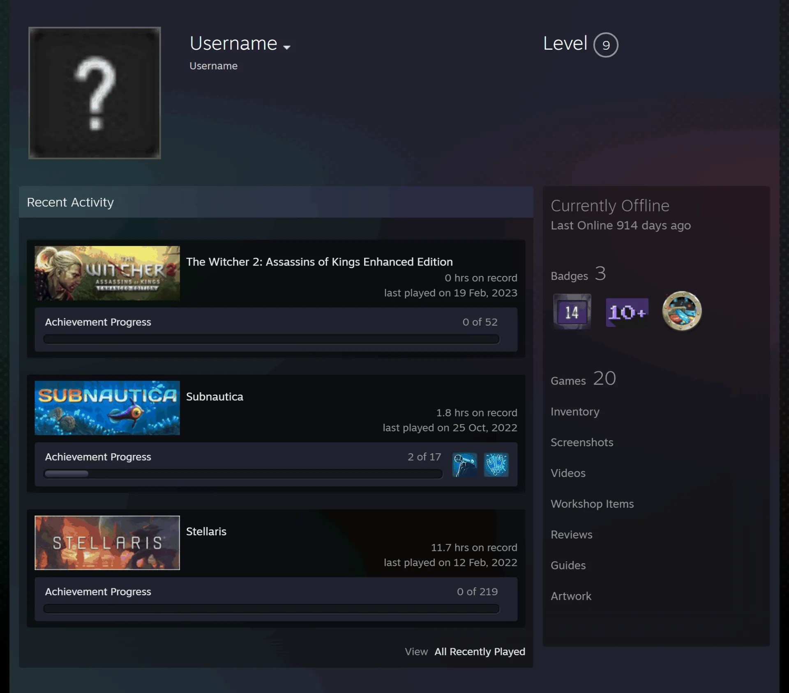Click the Stellaris achievement progress bar
The width and height of the screenshot is (789, 693).
click(x=272, y=608)
